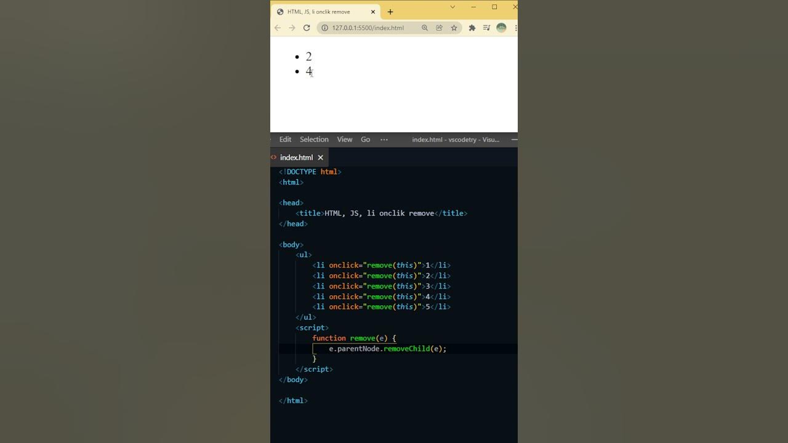This screenshot has width=788, height=443.
Task: Open Chrome extensions puzzle icon
Action: click(x=472, y=28)
